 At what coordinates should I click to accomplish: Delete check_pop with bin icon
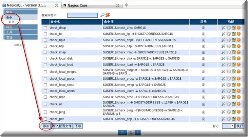click(234, 119)
